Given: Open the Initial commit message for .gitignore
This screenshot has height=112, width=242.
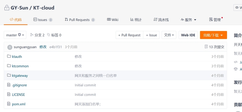Looking at the screenshot, I should (x=85, y=85).
